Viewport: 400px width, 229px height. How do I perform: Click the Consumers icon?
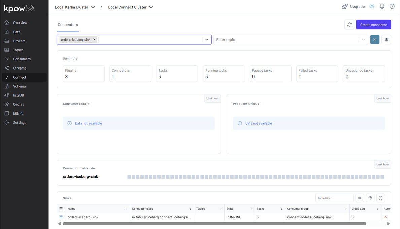tap(7, 59)
